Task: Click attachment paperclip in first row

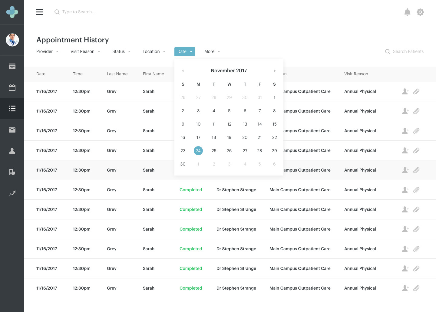Action: pyautogui.click(x=416, y=91)
